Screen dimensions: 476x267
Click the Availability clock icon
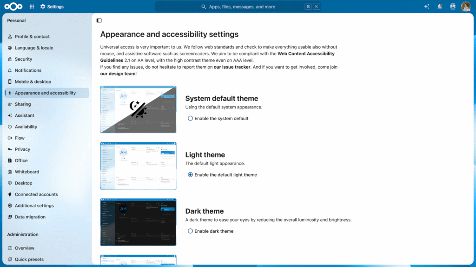10,127
